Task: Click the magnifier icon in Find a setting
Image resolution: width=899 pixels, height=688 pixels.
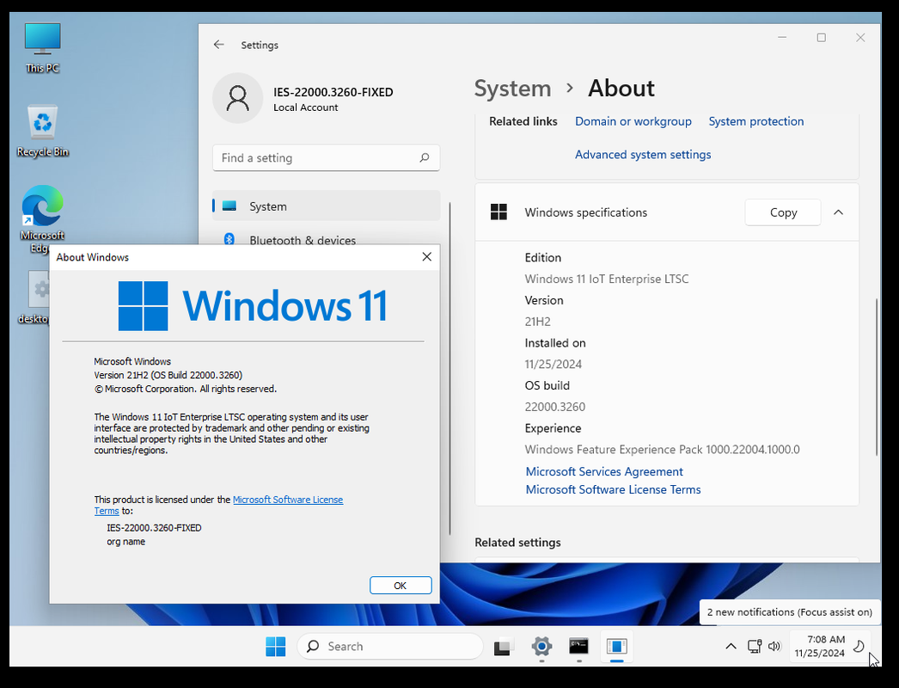Action: click(425, 157)
